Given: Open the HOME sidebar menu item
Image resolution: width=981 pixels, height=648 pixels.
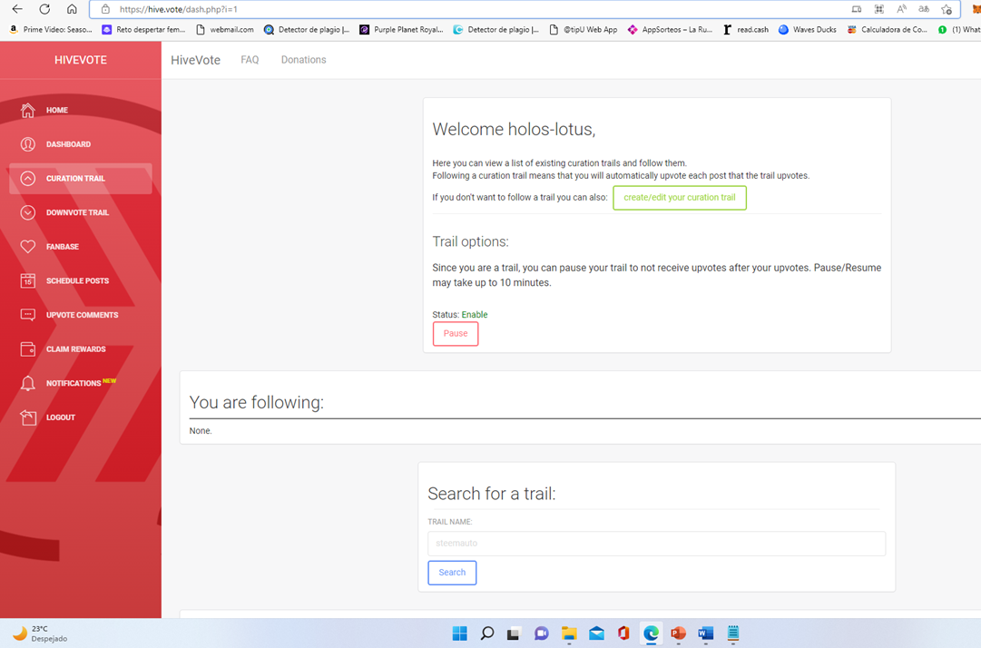Looking at the screenshot, I should click(81, 110).
